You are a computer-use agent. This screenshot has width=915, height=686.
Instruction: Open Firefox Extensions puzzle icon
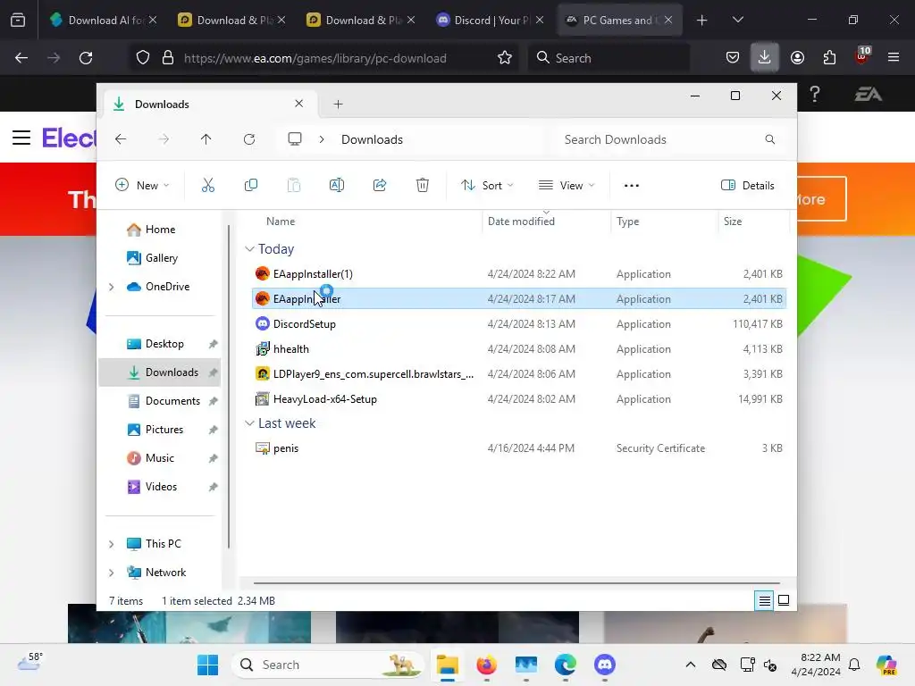point(829,58)
